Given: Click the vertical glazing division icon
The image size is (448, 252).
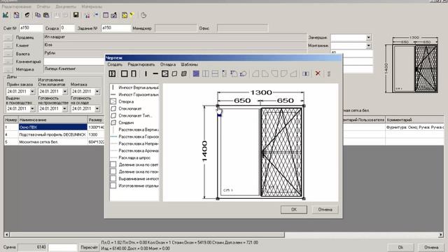Looking at the screenshot, I should tap(205, 73).
